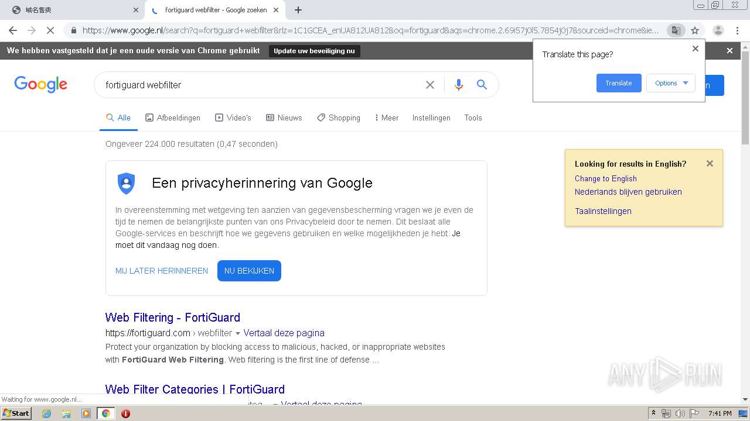Switch to Afbeeldingen results tab
The image size is (750, 421).
(x=173, y=118)
